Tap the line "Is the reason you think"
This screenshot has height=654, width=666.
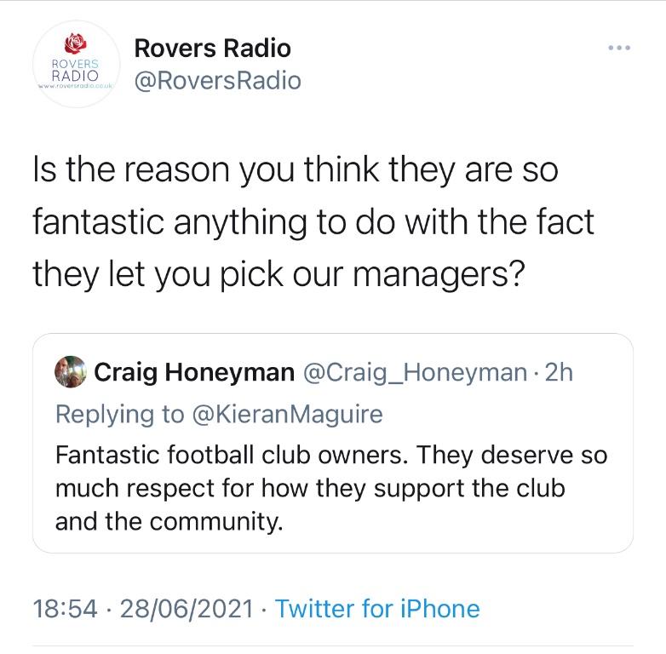296,169
